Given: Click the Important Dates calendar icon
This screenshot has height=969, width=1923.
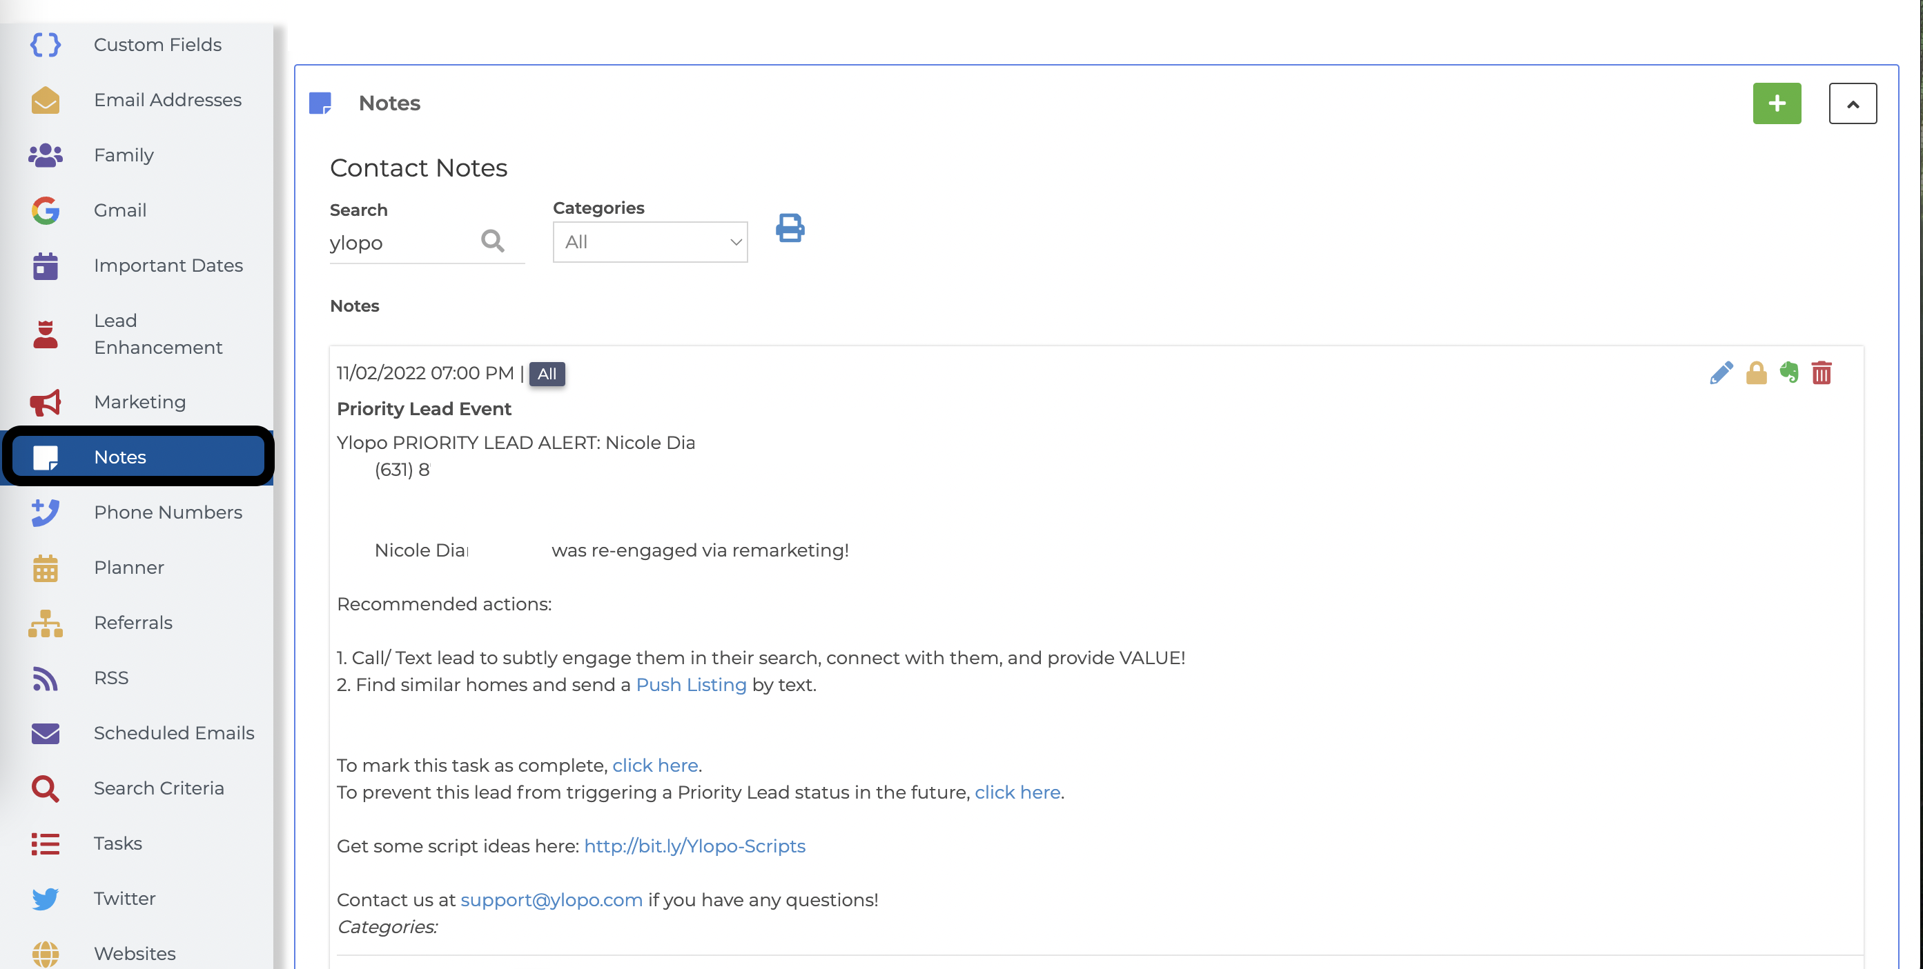Looking at the screenshot, I should coord(45,266).
